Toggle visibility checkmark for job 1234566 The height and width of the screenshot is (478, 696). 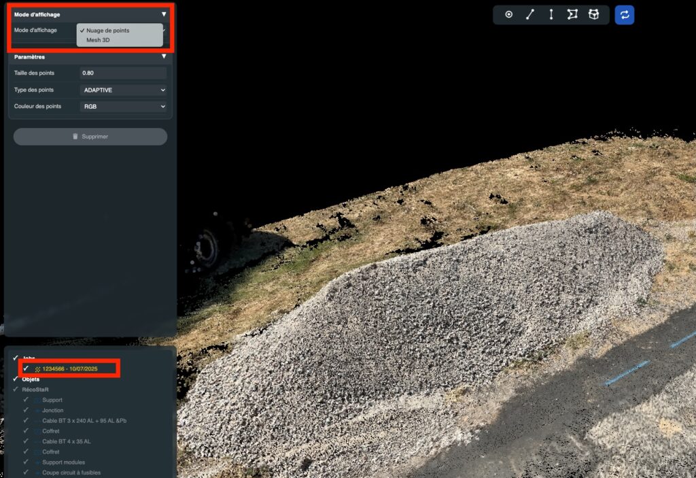coord(26,368)
